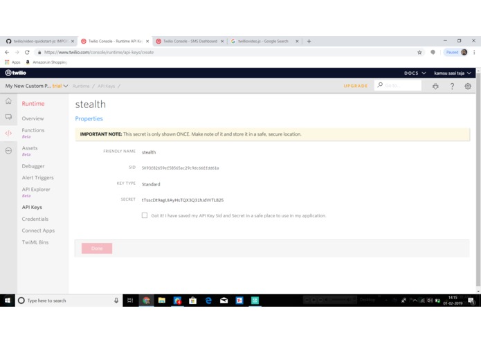Select API Keys in sidebar
This screenshot has width=481, height=342.
pyautogui.click(x=32, y=208)
